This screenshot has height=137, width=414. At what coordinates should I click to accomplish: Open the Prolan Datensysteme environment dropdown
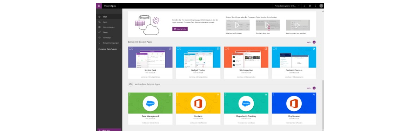(287, 6)
